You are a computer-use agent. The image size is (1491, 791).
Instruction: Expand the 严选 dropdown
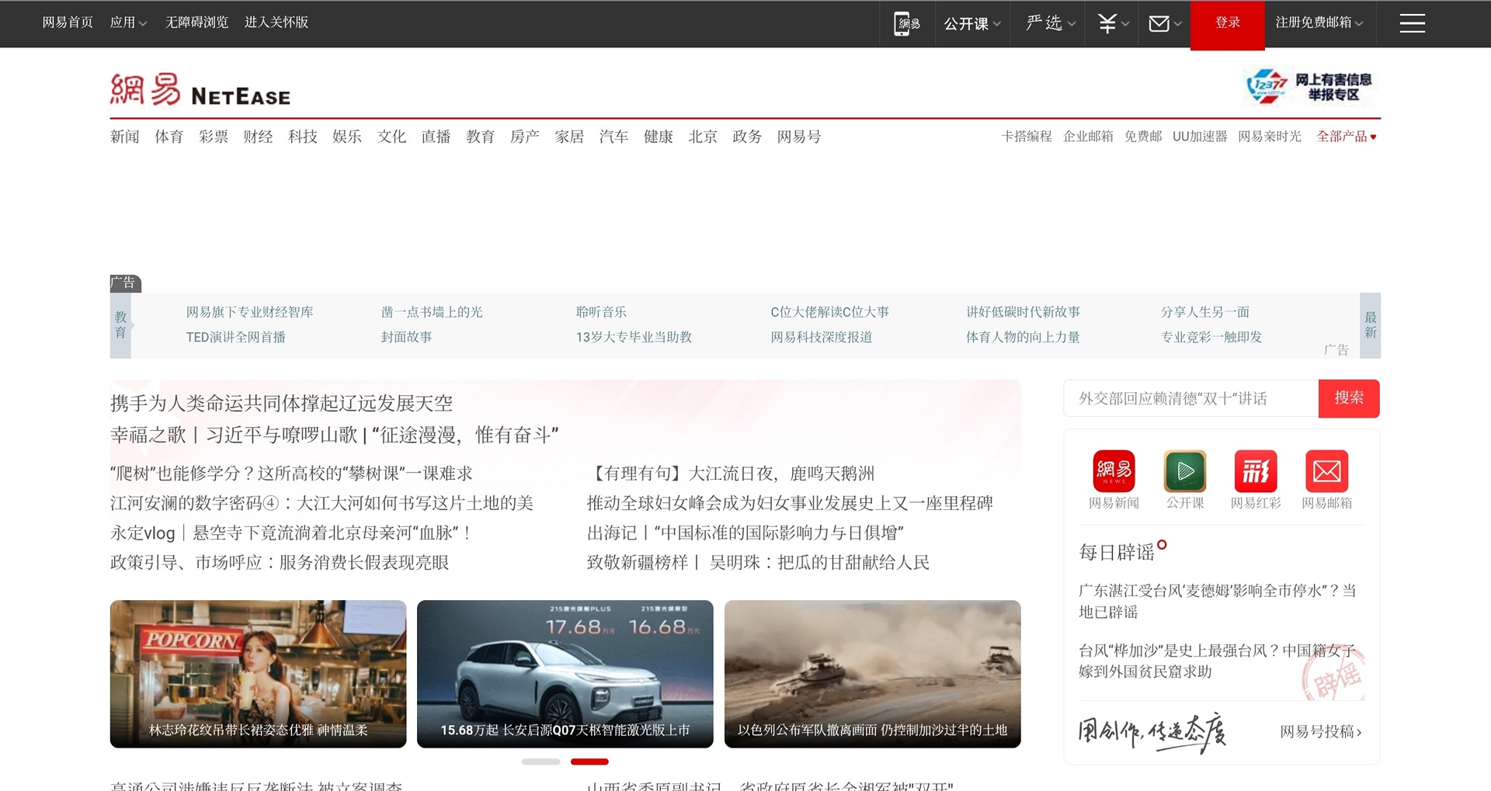(1050, 23)
